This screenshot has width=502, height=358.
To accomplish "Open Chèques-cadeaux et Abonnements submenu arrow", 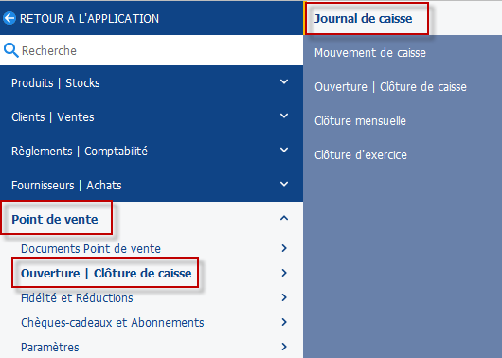I will tap(284, 322).
